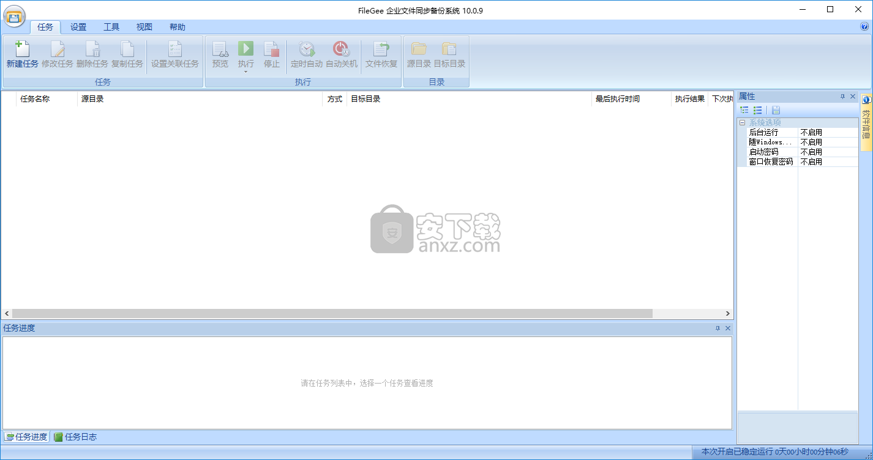873x460 pixels.
Task: Open the 视图 ribbon tab
Action: click(144, 27)
